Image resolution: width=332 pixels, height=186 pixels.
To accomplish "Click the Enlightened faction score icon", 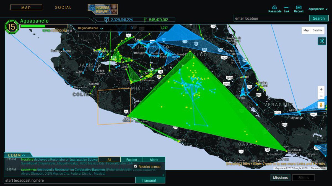I will 145,20.
